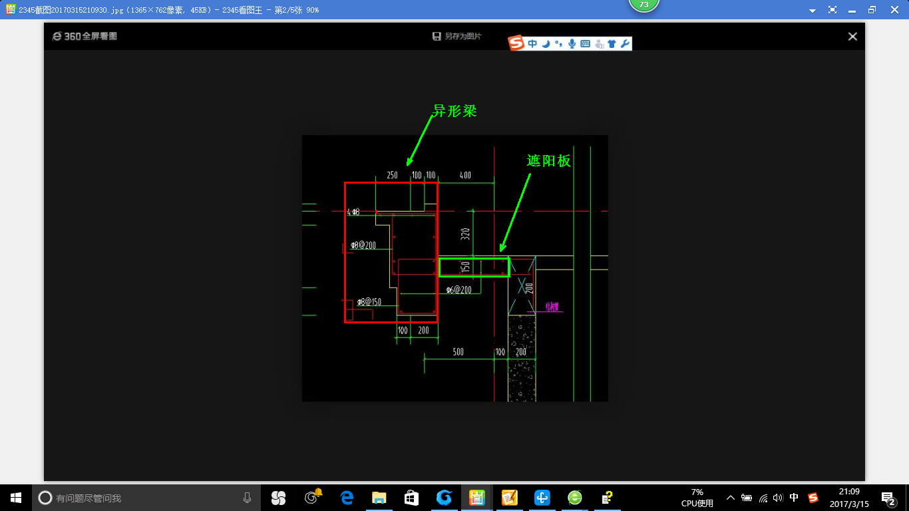Open the Sogou toolbox wrench icon

point(624,44)
